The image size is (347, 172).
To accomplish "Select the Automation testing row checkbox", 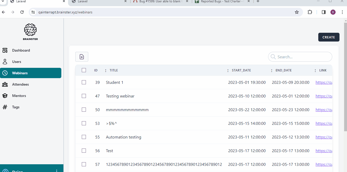I will [84, 137].
